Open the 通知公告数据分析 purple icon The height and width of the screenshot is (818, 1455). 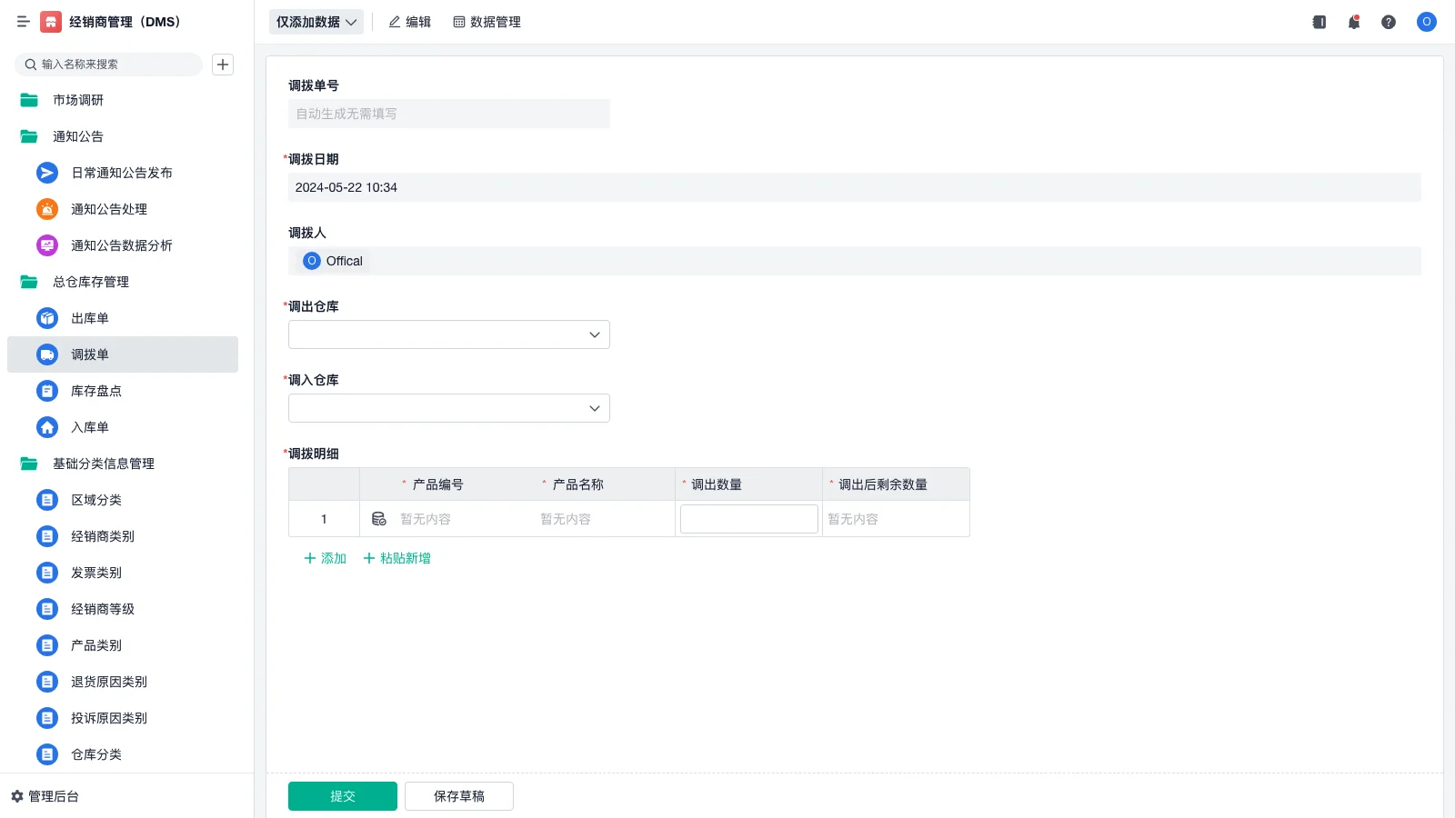[x=46, y=244]
